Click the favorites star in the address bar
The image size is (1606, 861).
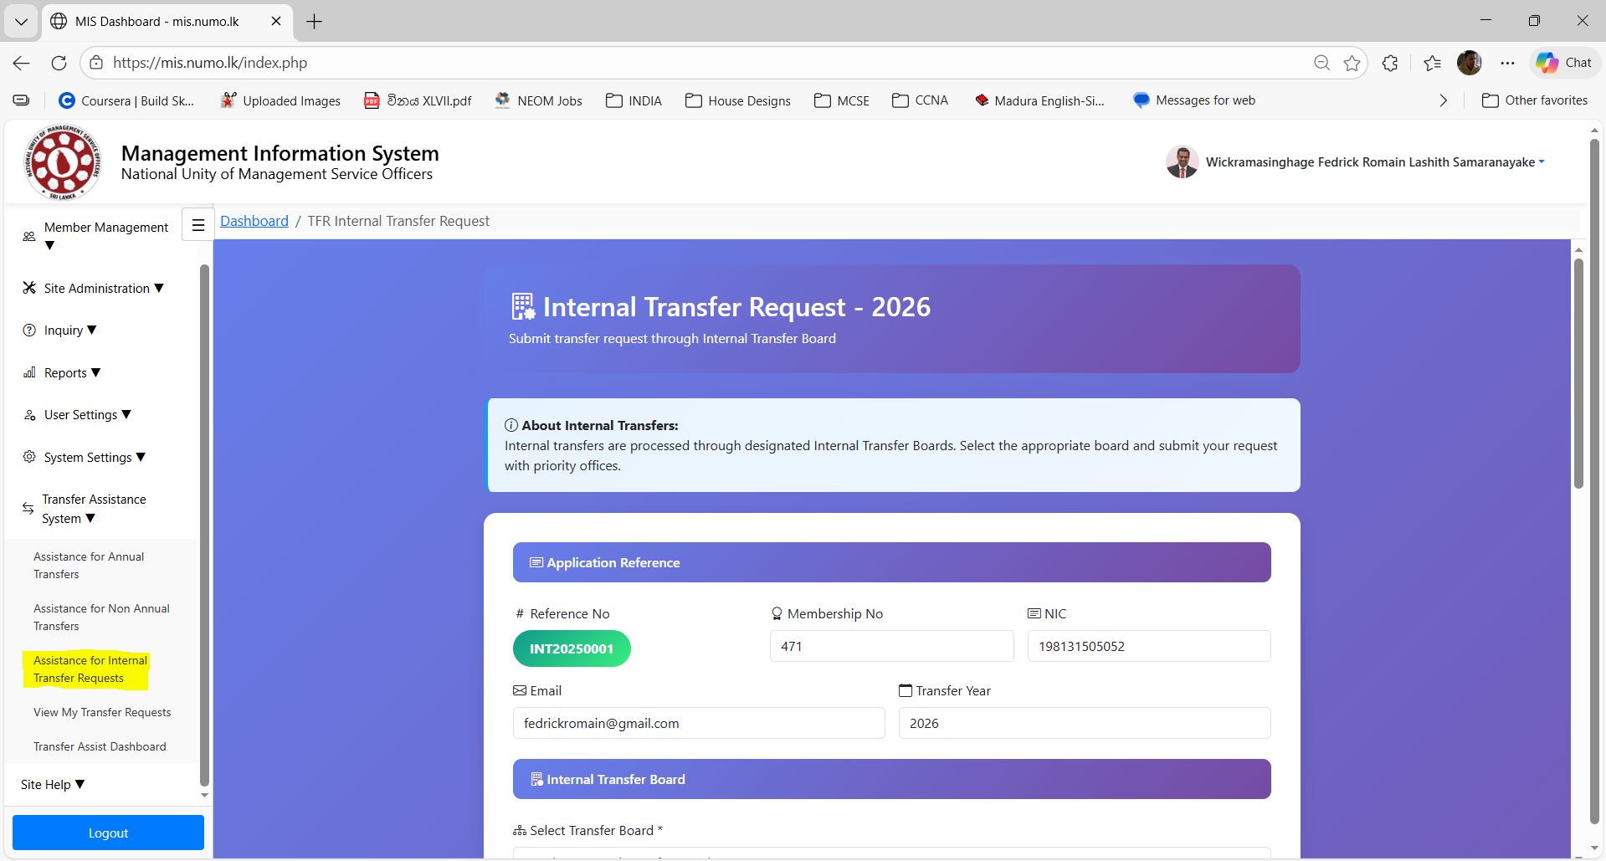pyautogui.click(x=1352, y=62)
